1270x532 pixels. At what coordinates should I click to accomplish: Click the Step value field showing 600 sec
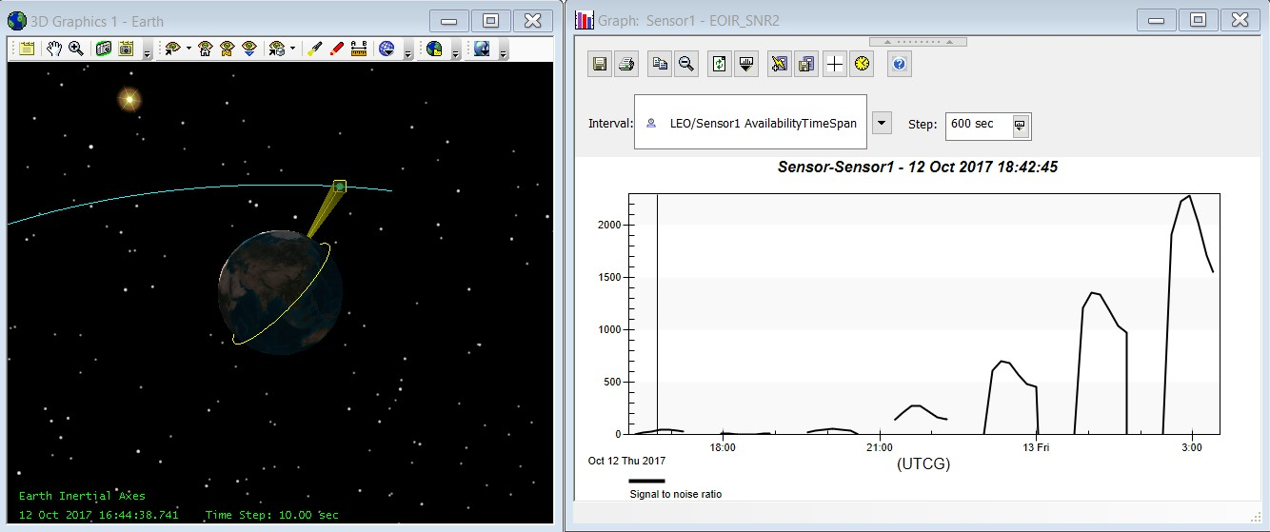click(978, 125)
